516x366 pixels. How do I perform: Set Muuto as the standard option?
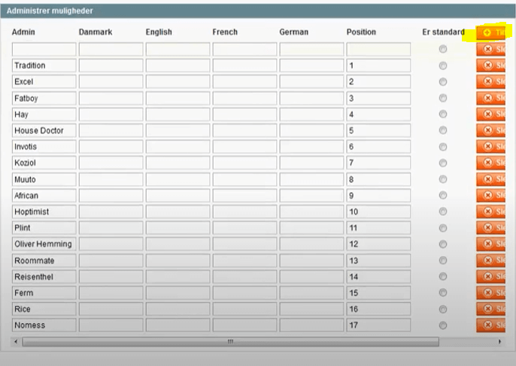[443, 179]
